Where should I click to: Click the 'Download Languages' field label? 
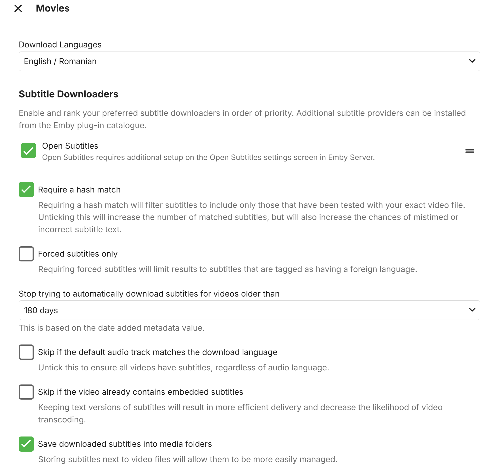click(60, 45)
